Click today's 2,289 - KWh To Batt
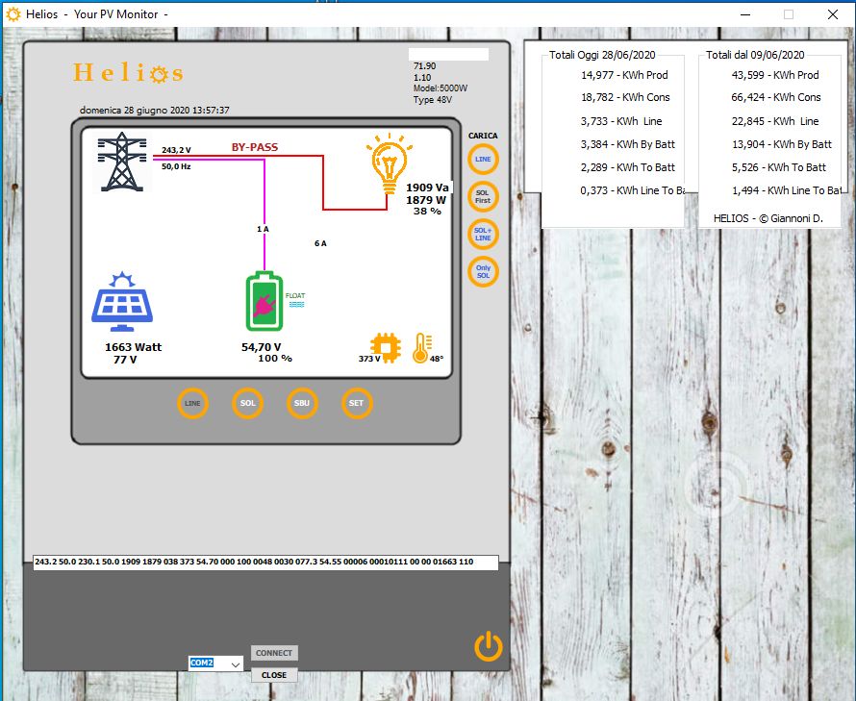 628,167
